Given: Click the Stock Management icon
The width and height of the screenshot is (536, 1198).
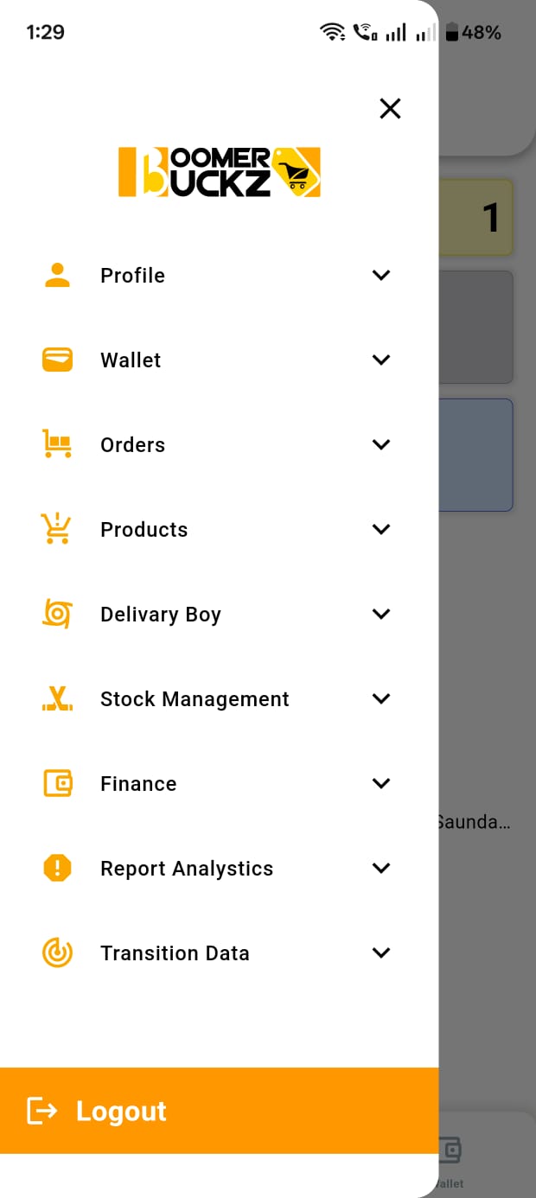Looking at the screenshot, I should (57, 698).
